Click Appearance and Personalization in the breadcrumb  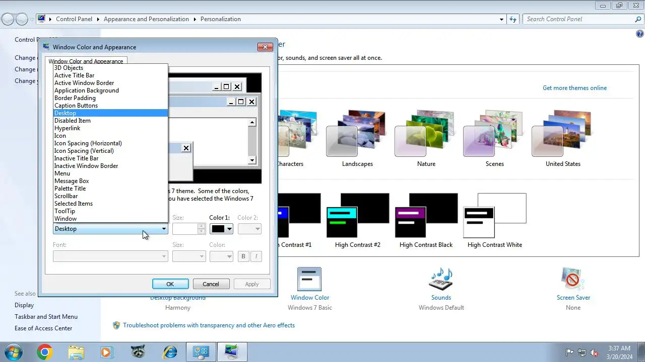pyautogui.click(x=146, y=19)
